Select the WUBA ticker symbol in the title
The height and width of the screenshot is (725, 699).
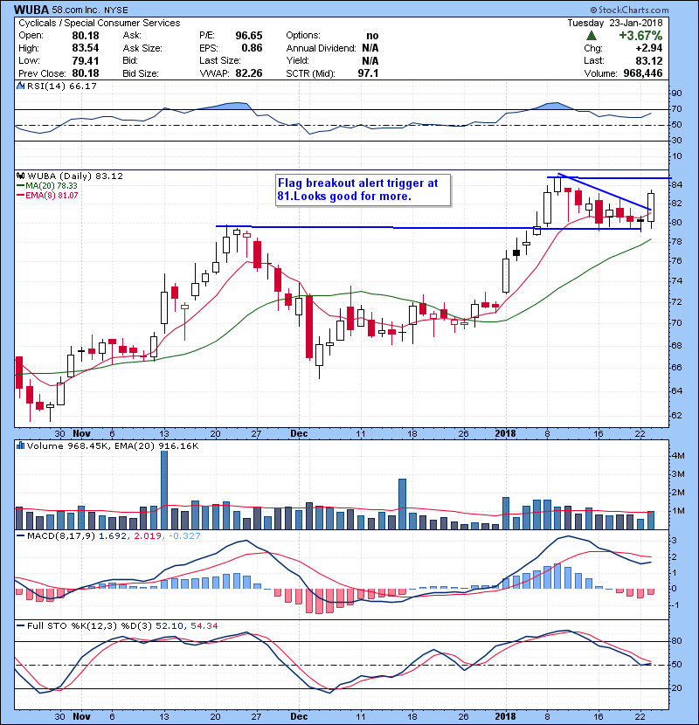(x=32, y=10)
